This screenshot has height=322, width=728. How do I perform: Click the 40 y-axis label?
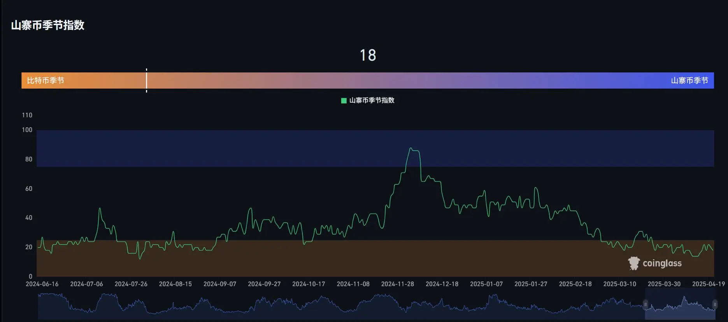click(x=29, y=218)
